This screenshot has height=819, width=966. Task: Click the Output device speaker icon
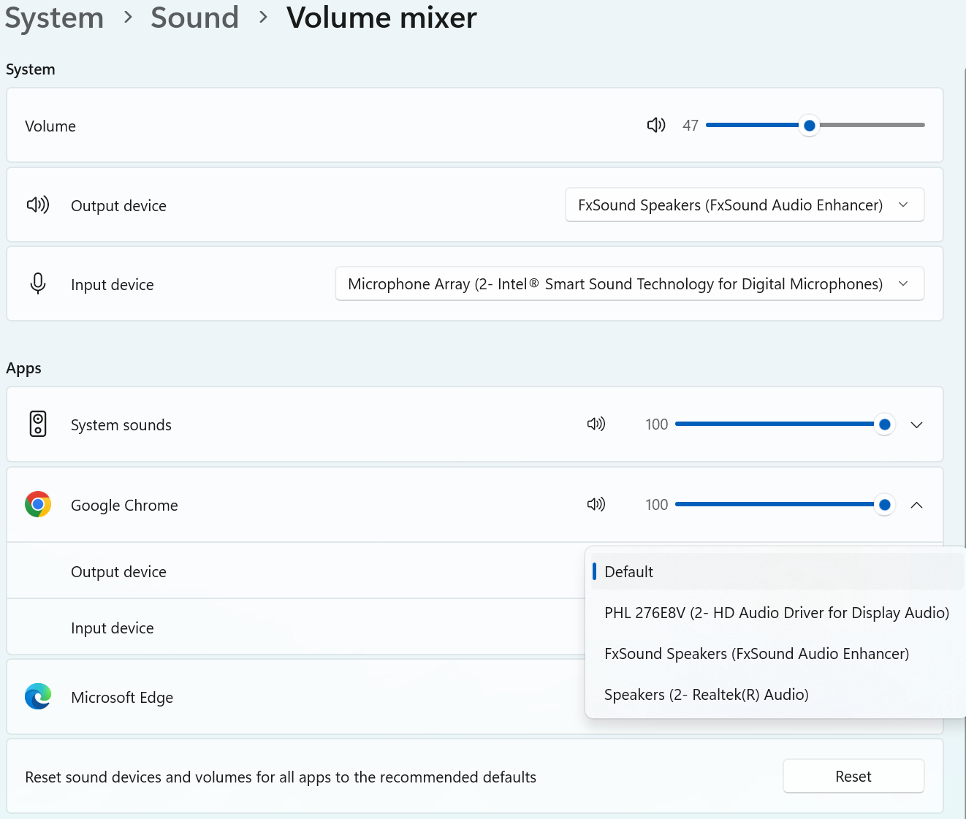(38, 205)
